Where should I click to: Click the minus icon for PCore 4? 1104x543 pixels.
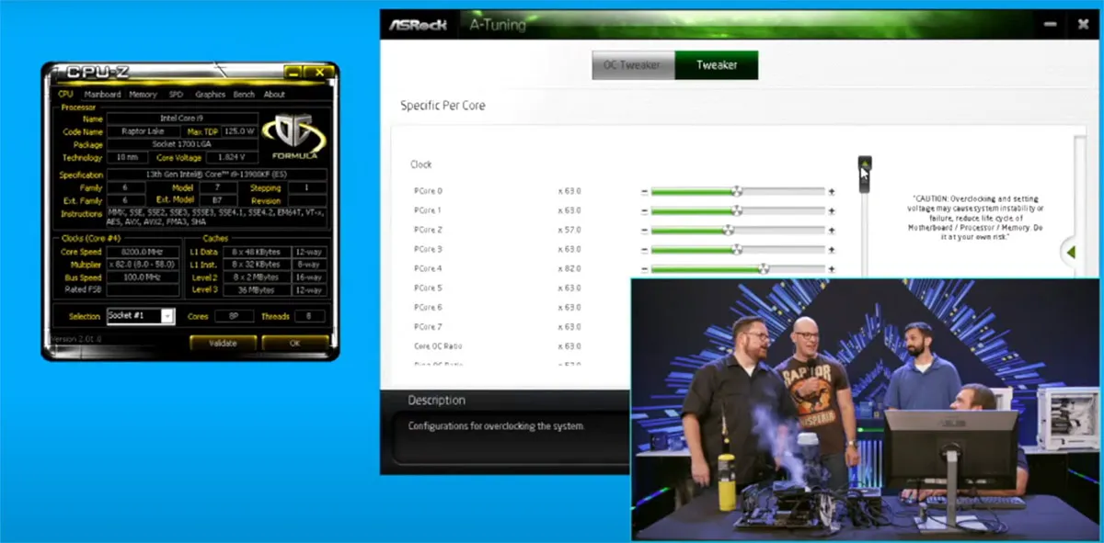644,269
